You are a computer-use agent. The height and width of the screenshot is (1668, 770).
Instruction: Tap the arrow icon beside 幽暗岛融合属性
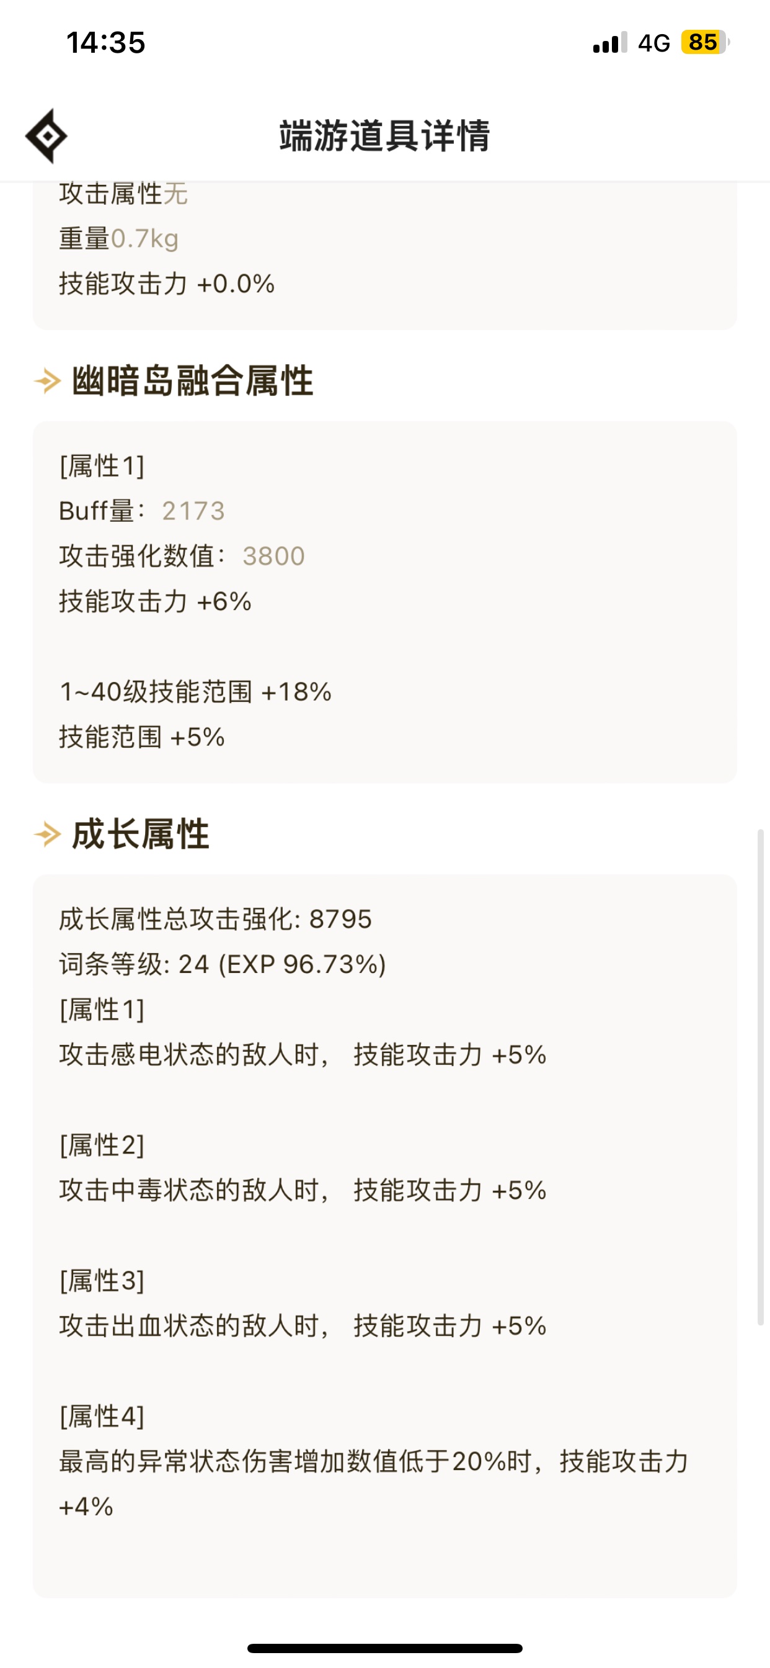click(x=48, y=381)
